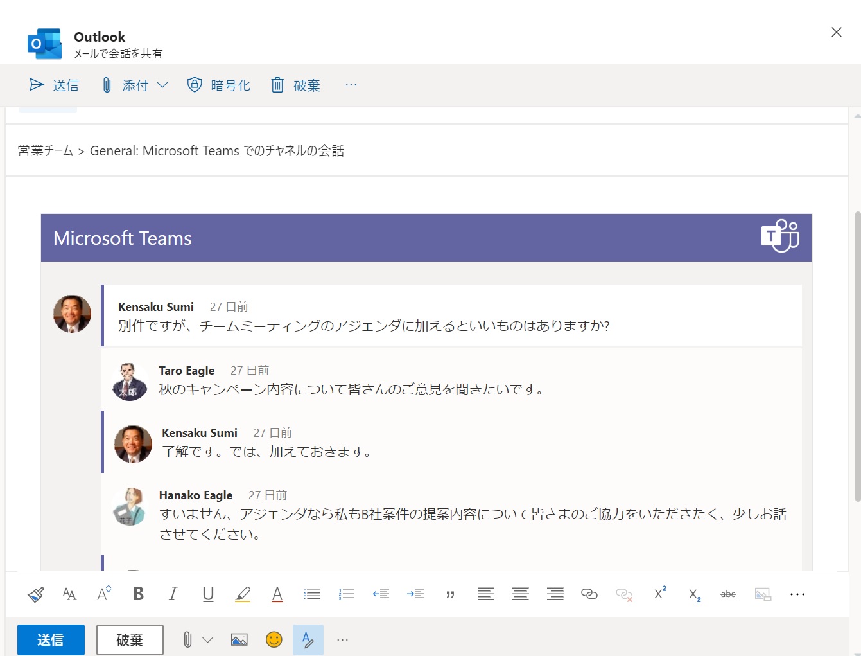This screenshot has height=656, width=861.
Task: Click Kensaku Sumi's reply avatar
Action: click(133, 444)
